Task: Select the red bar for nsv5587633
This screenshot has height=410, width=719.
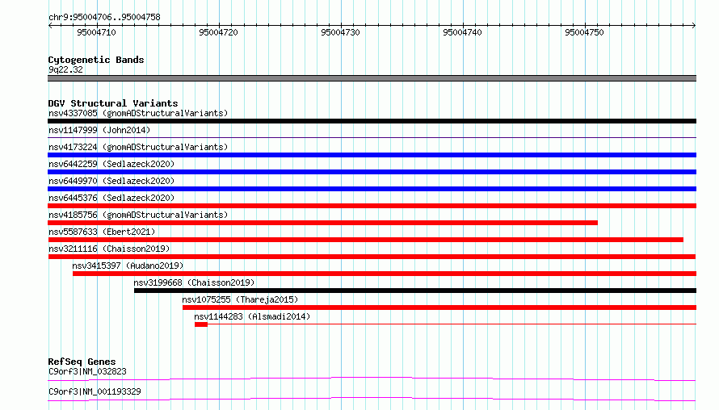Action: tap(366, 240)
